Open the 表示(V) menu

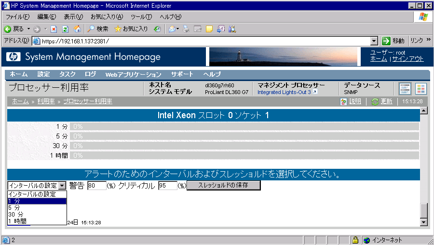[x=73, y=17]
